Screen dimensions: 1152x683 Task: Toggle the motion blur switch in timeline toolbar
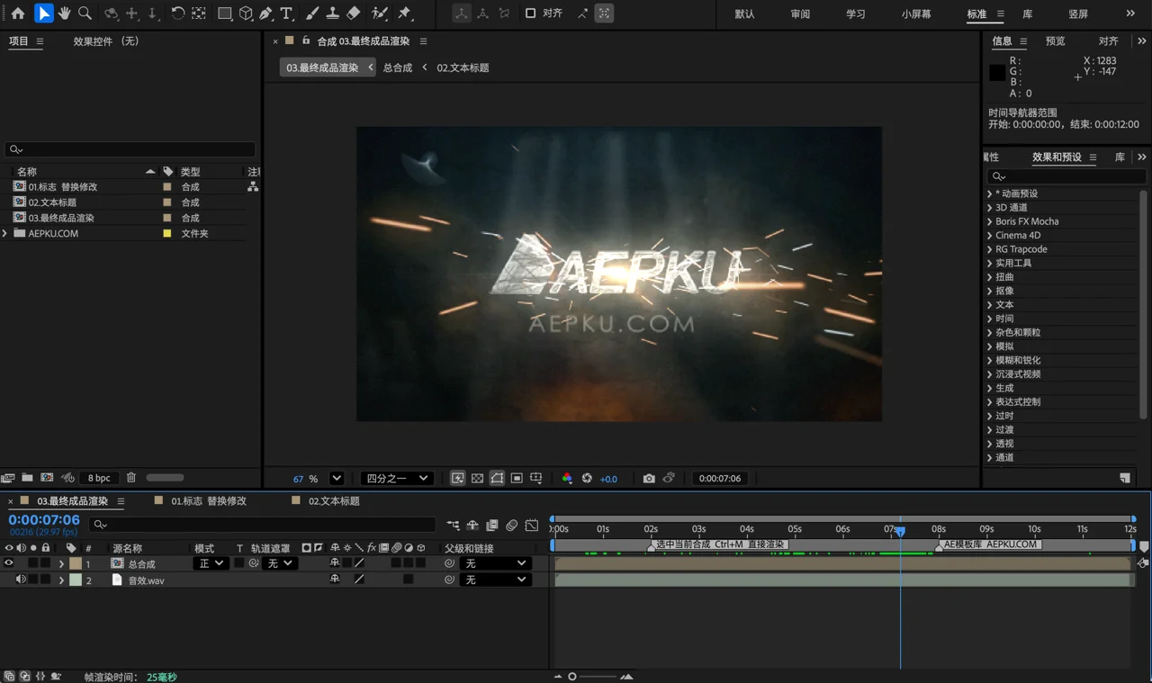(512, 525)
